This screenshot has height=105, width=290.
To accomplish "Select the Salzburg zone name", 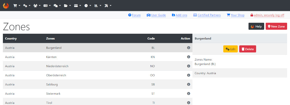I will 52,85.
